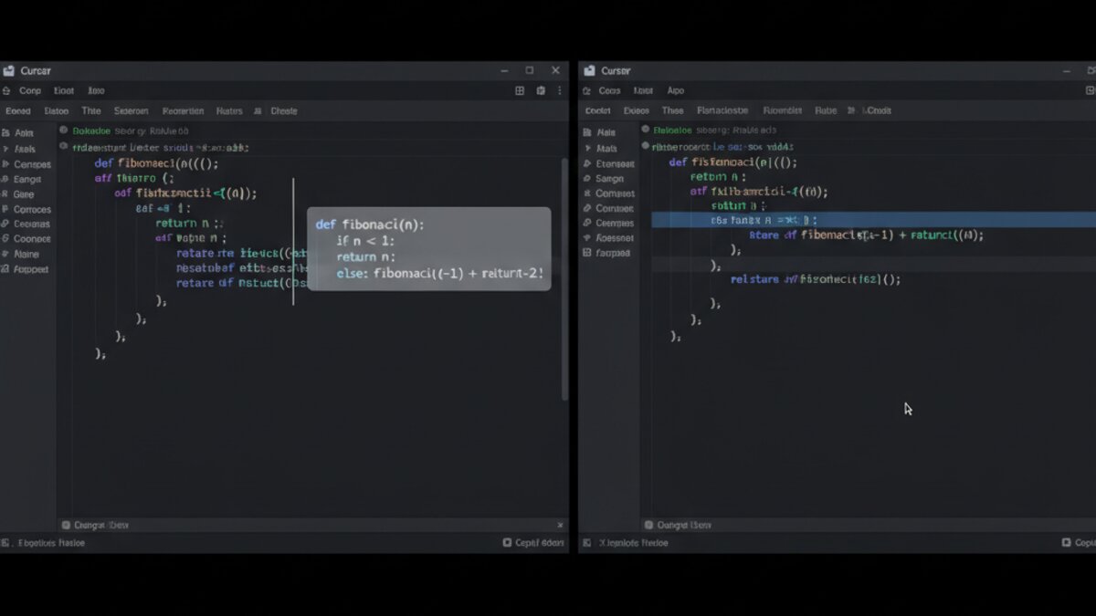The height and width of the screenshot is (616, 1096).
Task: Open the three-dot menu in left window
Action: click(560, 90)
